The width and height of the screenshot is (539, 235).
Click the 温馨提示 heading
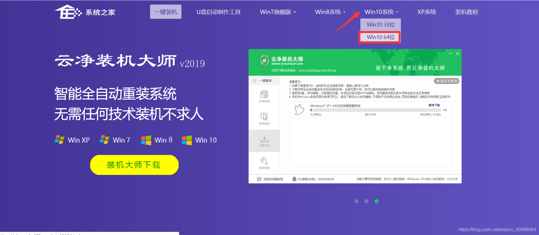coord(295,82)
